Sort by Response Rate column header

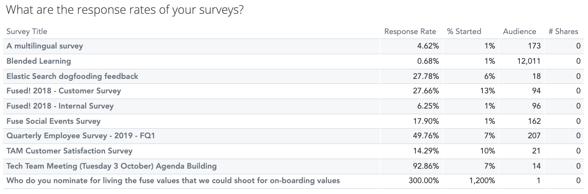point(410,31)
